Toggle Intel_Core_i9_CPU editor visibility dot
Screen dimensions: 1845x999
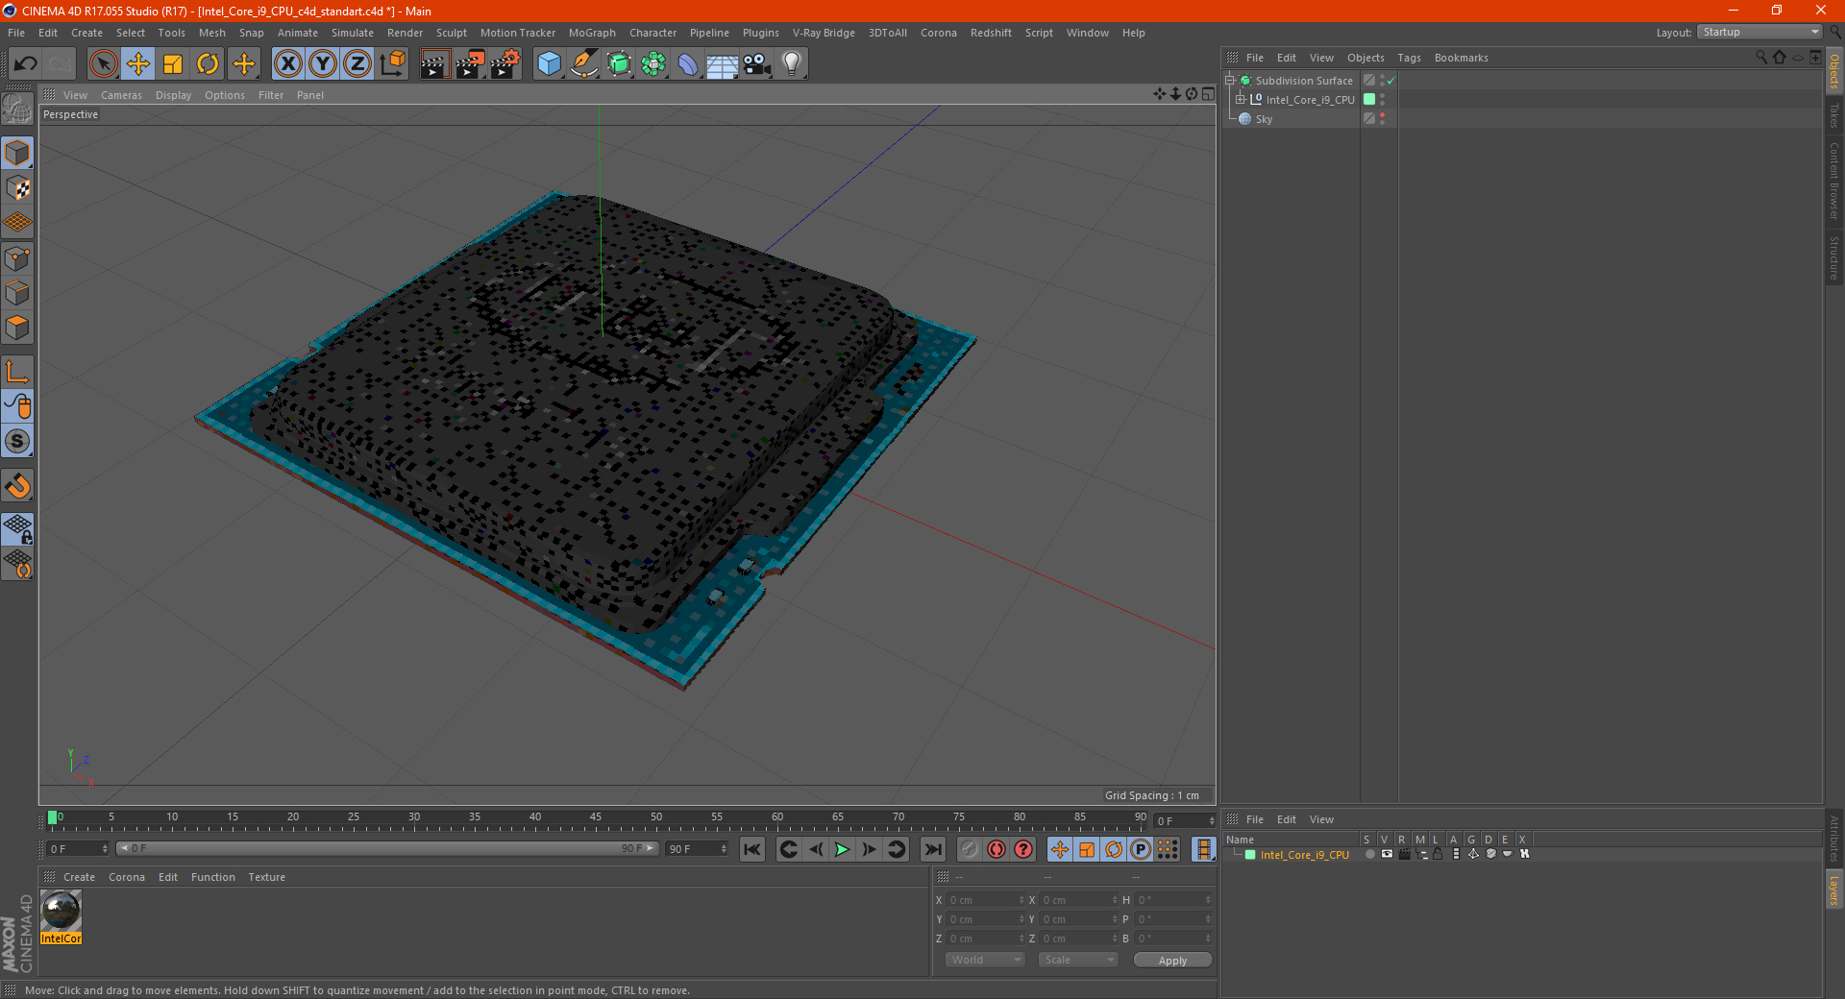coord(1382,96)
